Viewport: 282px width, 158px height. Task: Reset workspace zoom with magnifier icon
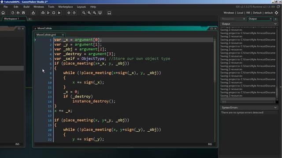(84, 13)
